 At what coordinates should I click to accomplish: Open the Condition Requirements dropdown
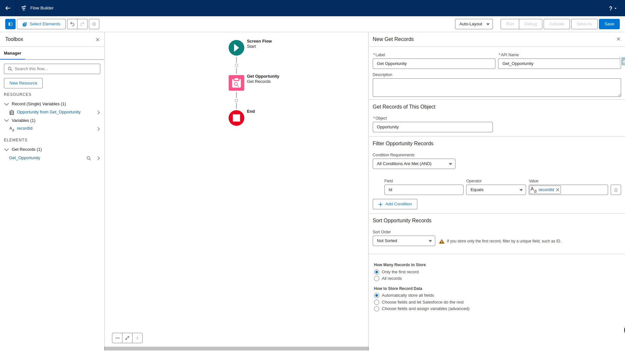tap(414, 164)
